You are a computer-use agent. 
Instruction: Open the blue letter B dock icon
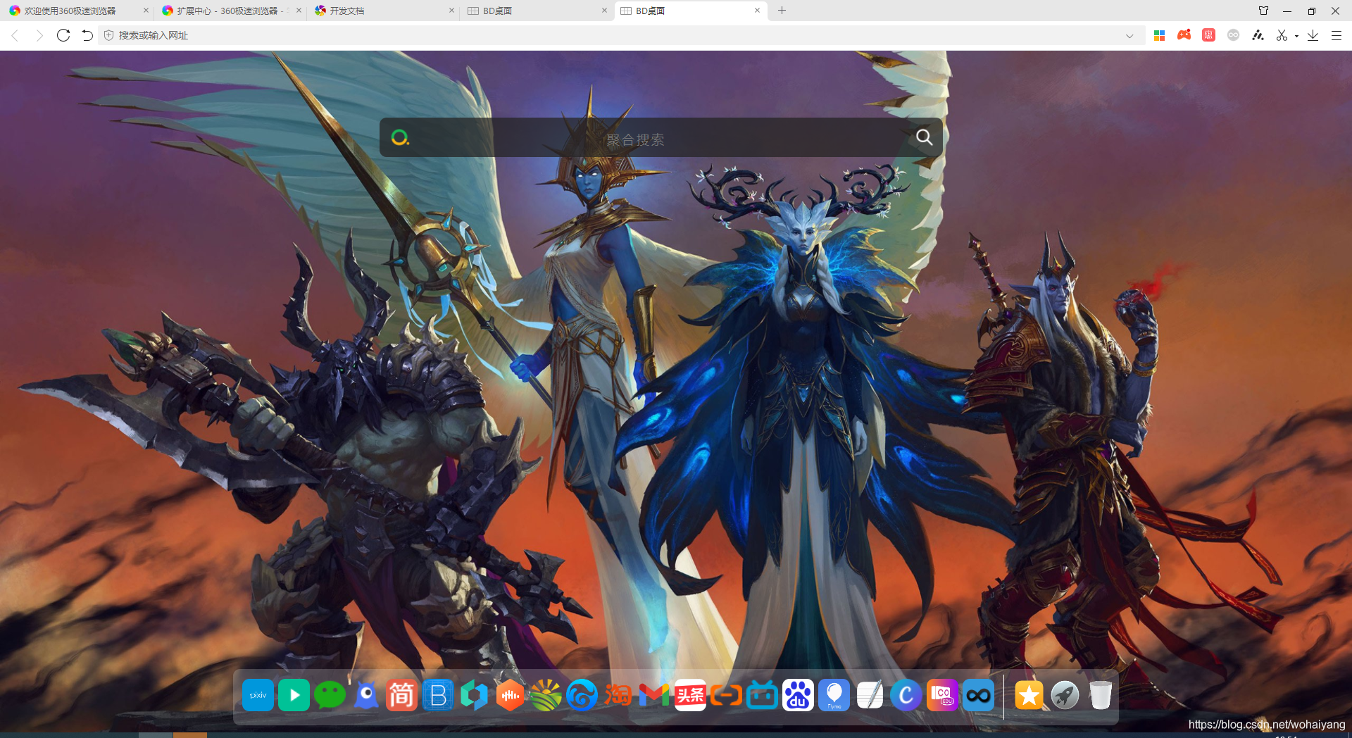(x=438, y=695)
